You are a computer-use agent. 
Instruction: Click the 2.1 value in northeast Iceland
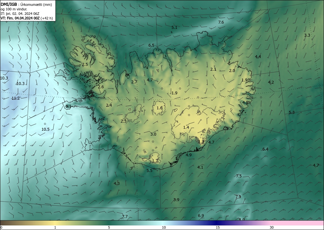[213, 69]
